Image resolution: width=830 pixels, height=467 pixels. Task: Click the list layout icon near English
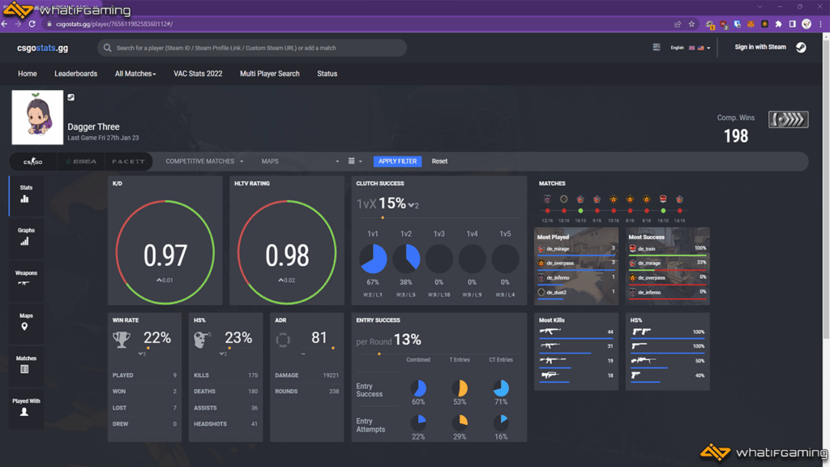(657, 48)
